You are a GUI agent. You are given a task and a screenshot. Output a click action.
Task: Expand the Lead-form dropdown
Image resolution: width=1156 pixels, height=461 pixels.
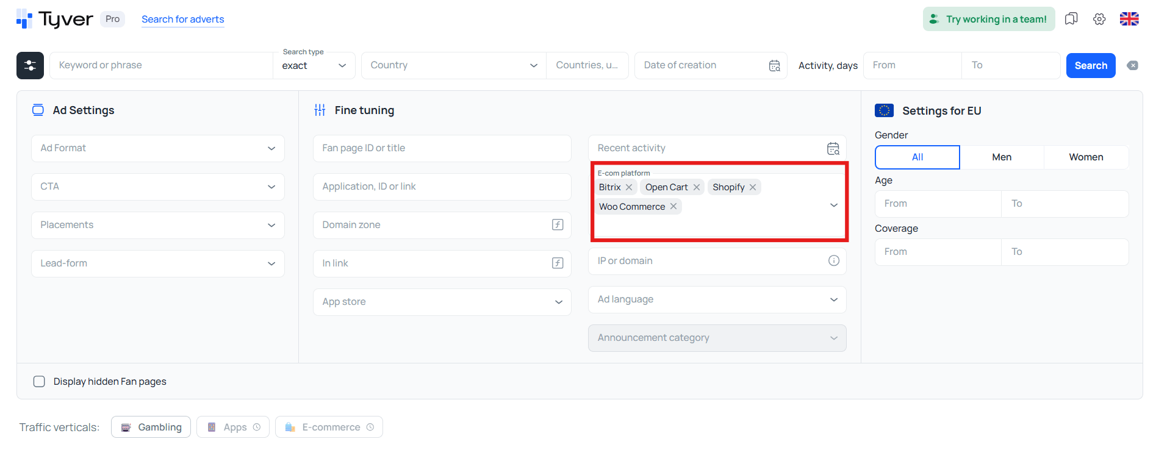158,263
